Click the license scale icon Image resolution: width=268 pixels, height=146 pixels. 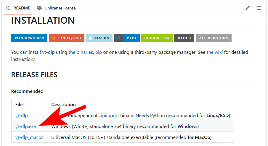[x=39, y=8]
